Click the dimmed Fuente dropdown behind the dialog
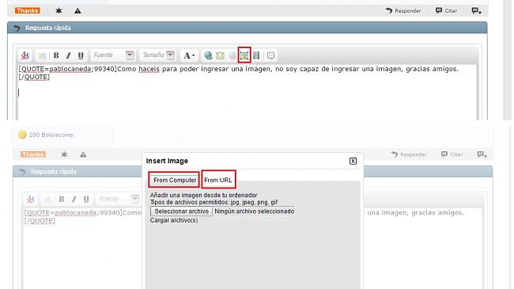The image size is (514, 289). pyautogui.click(x=119, y=199)
